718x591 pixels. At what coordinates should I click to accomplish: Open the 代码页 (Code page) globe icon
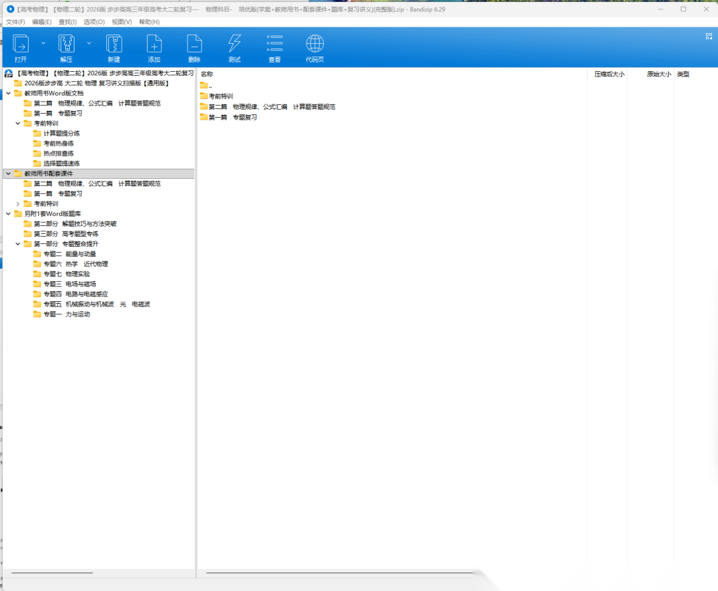pos(314,45)
